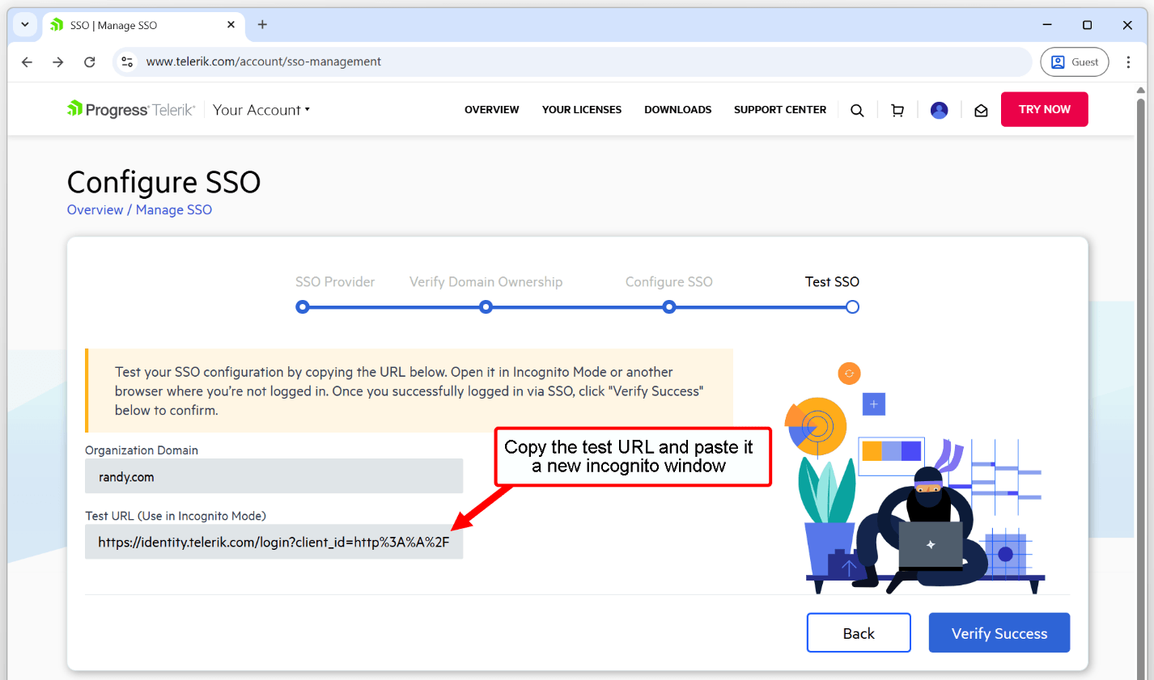Open a new browser tab with plus icon
This screenshot has width=1154, height=680.
pyautogui.click(x=262, y=25)
